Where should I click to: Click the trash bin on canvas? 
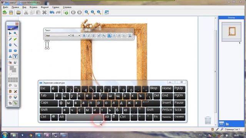pos(208,120)
